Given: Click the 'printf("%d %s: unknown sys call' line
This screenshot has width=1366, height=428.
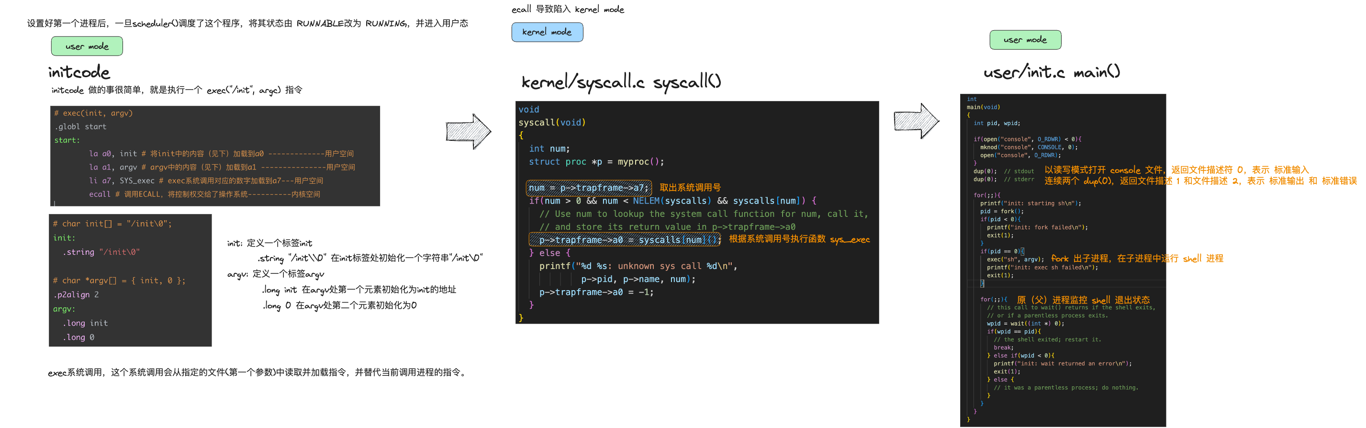Looking at the screenshot, I should 638,266.
